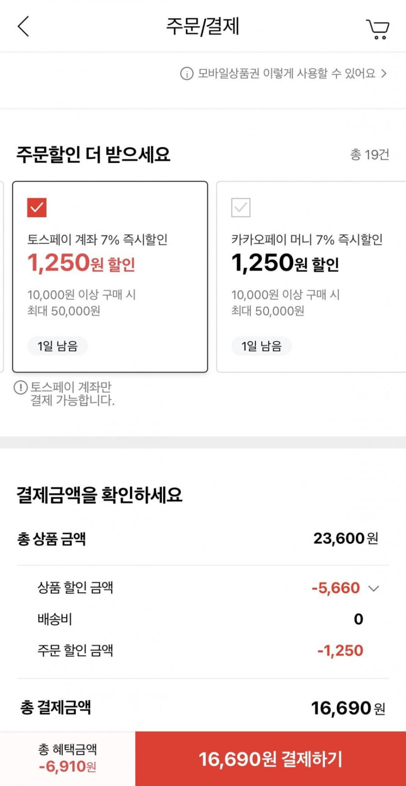This screenshot has width=406, height=786.
Task: Open the 모바일상품권 이렇게 사용할 수 있어요 link
Action: (x=286, y=73)
